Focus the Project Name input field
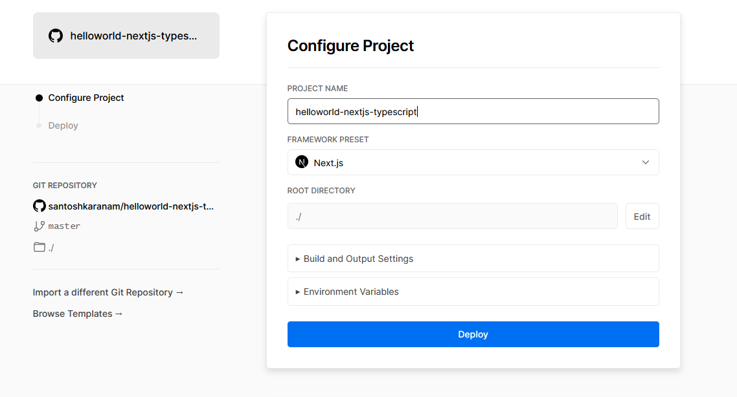Screen dimensions: 737x397 473,111
